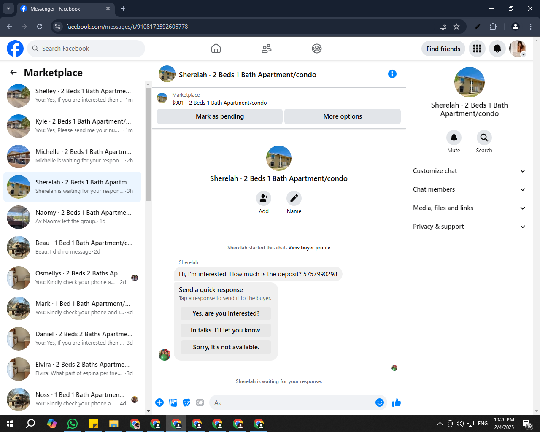Screen dimensions: 540x432
Task: Open Windows Start menu
Action: (x=10, y=424)
